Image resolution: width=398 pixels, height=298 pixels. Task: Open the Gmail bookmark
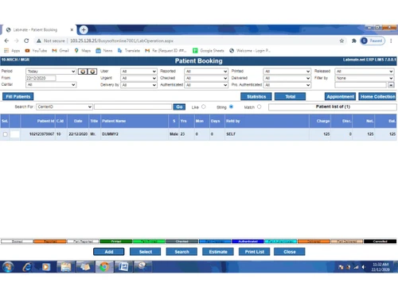60,51
